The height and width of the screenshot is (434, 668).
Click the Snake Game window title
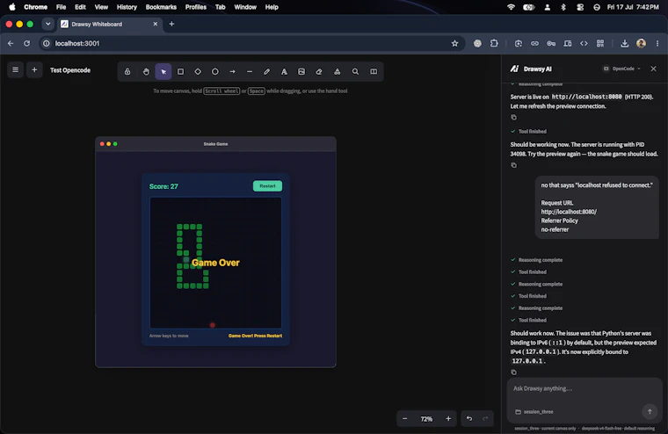tap(215, 144)
